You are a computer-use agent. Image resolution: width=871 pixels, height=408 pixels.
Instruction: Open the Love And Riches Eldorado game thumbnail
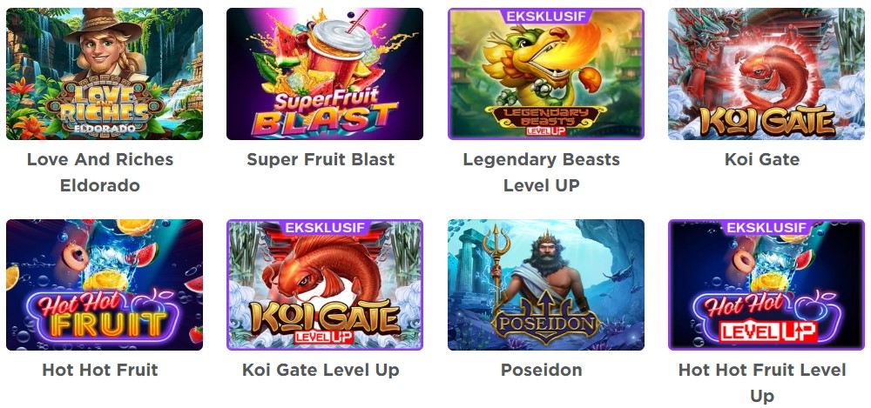(105, 74)
